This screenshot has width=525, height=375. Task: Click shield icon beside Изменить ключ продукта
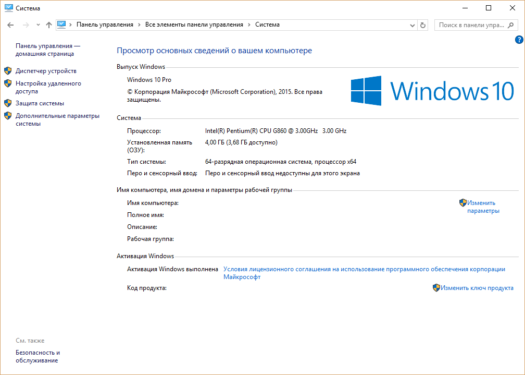pyautogui.click(x=436, y=287)
